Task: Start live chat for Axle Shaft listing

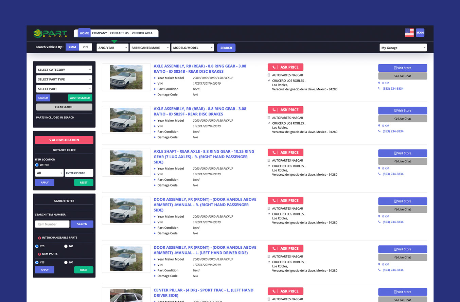Action: pos(403,161)
